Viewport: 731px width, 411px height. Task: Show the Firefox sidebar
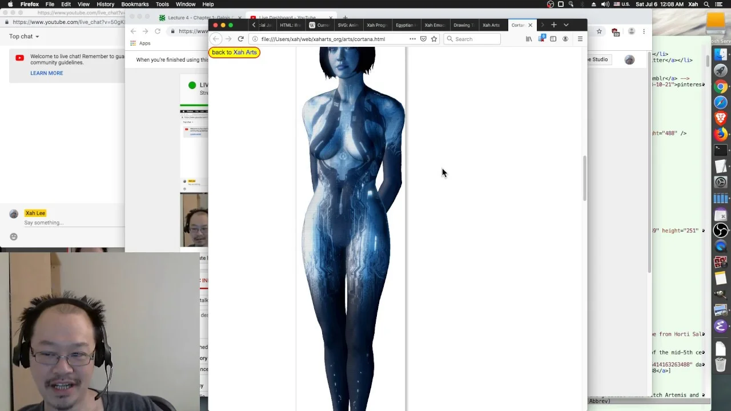tap(553, 39)
